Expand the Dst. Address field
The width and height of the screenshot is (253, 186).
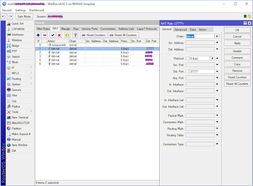point(217,49)
